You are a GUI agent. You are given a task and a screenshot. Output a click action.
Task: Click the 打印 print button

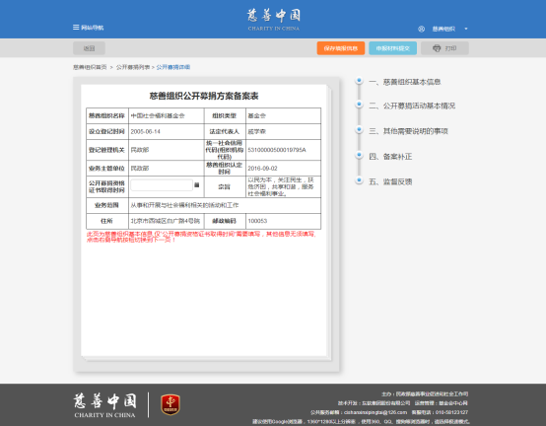point(444,48)
